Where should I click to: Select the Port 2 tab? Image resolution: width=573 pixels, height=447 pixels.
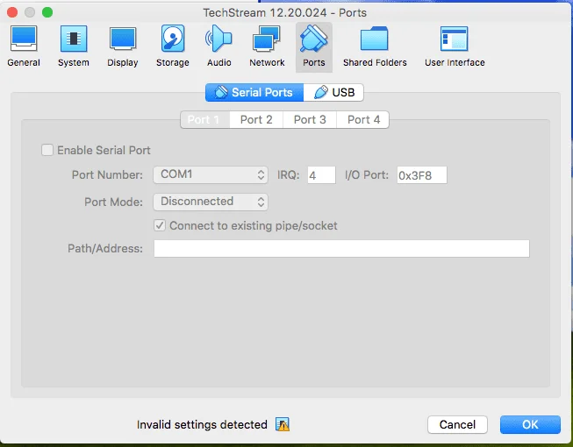coord(256,120)
